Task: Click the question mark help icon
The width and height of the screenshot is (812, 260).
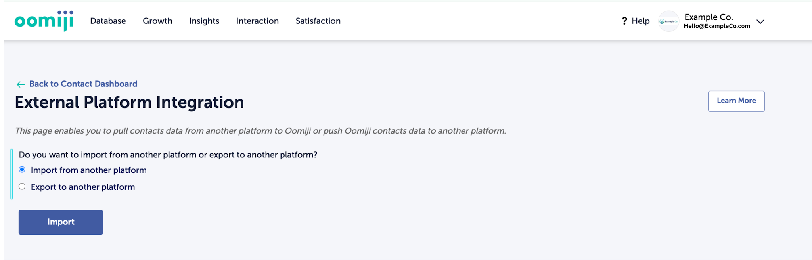Action: [x=624, y=21]
